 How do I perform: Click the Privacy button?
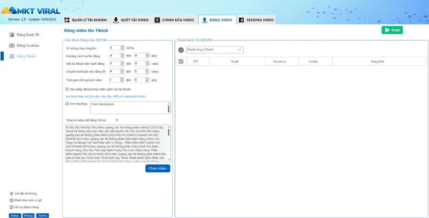[x=29, y=216]
